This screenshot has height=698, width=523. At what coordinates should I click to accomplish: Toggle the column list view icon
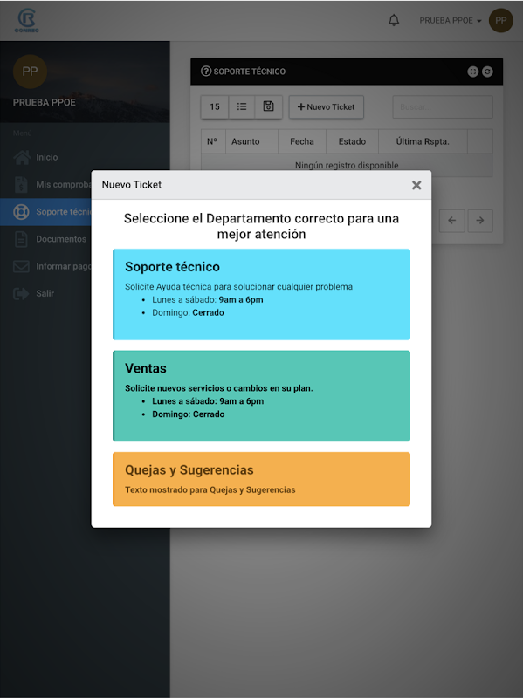tap(242, 106)
